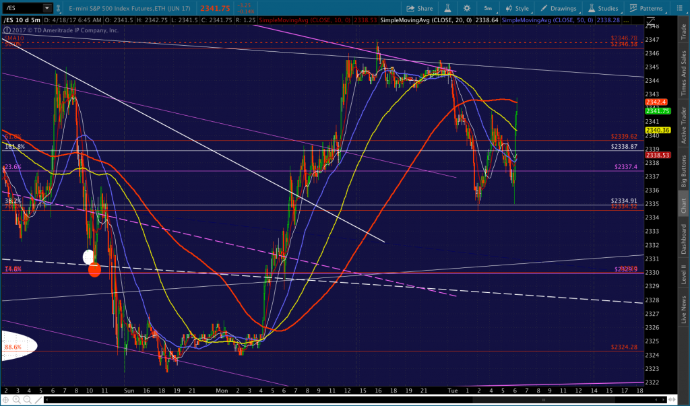Viewport: 690px width, 406px height.
Task: Open the Patterns menu
Action: coord(646,8)
